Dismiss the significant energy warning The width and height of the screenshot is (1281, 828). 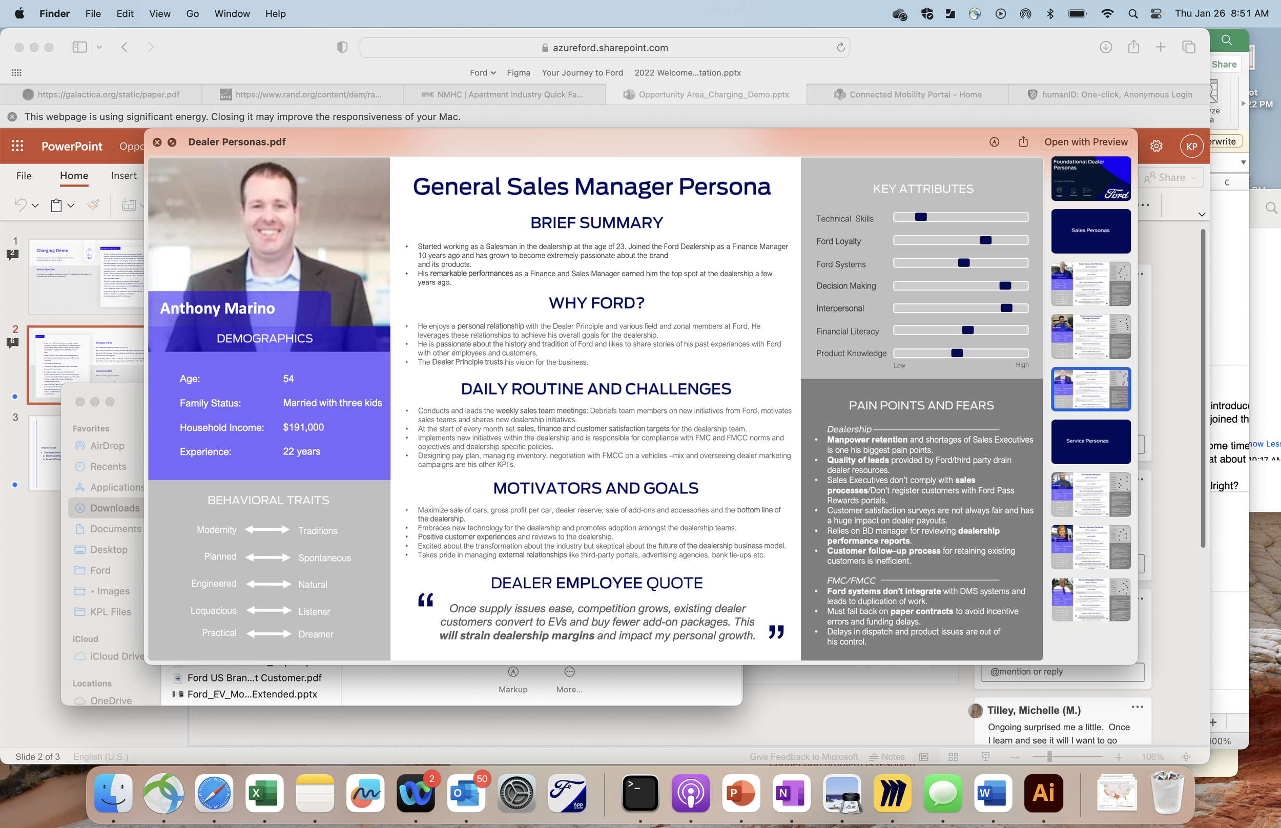pyautogui.click(x=12, y=117)
